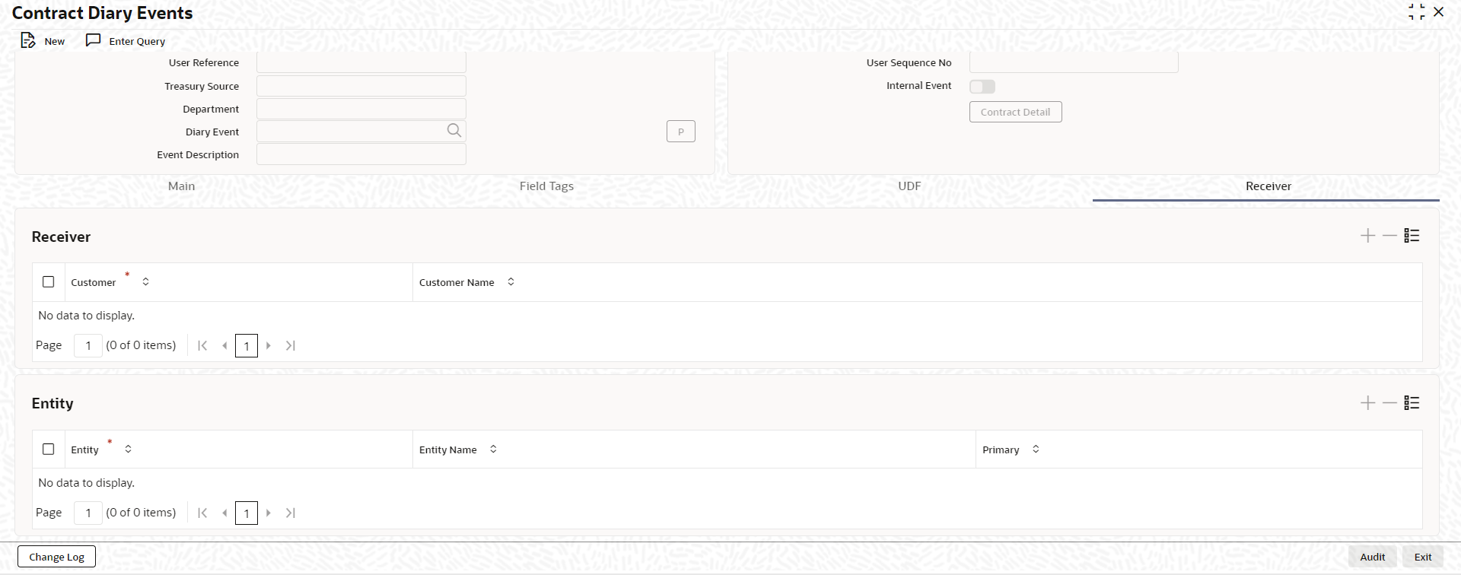
Task: Click the Page number field in Entity table
Action: [x=88, y=513]
